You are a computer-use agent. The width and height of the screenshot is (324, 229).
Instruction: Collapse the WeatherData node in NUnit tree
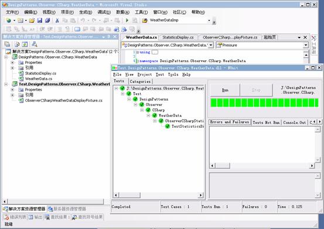coord(148,115)
